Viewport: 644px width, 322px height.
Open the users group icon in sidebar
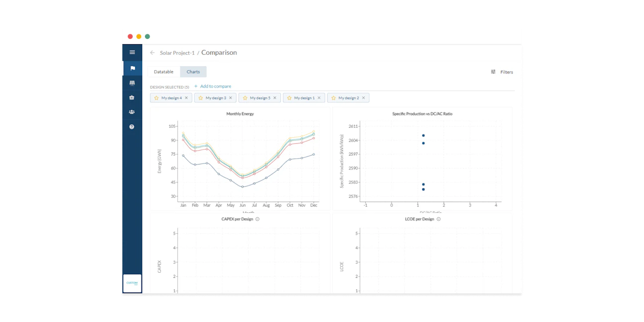132,112
